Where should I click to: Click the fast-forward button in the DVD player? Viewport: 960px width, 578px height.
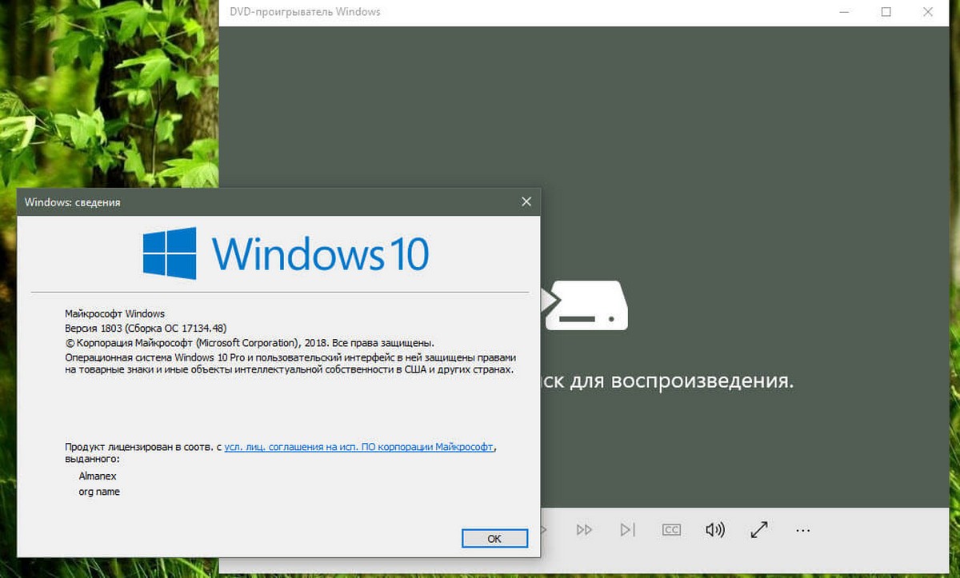[584, 530]
